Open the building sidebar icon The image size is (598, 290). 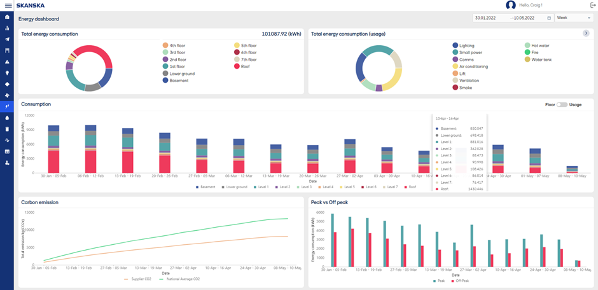(7, 51)
